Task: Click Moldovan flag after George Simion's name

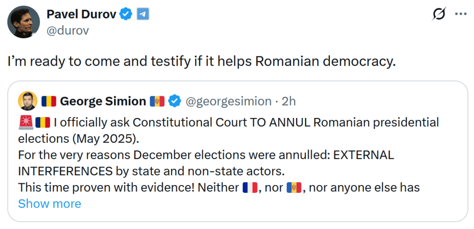Action: point(157,101)
